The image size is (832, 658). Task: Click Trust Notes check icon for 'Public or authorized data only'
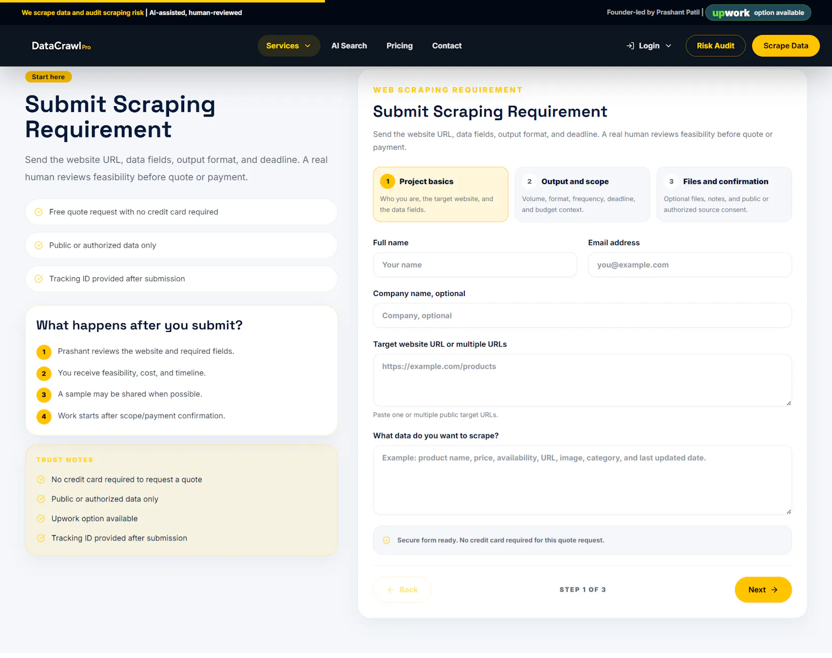(x=41, y=499)
